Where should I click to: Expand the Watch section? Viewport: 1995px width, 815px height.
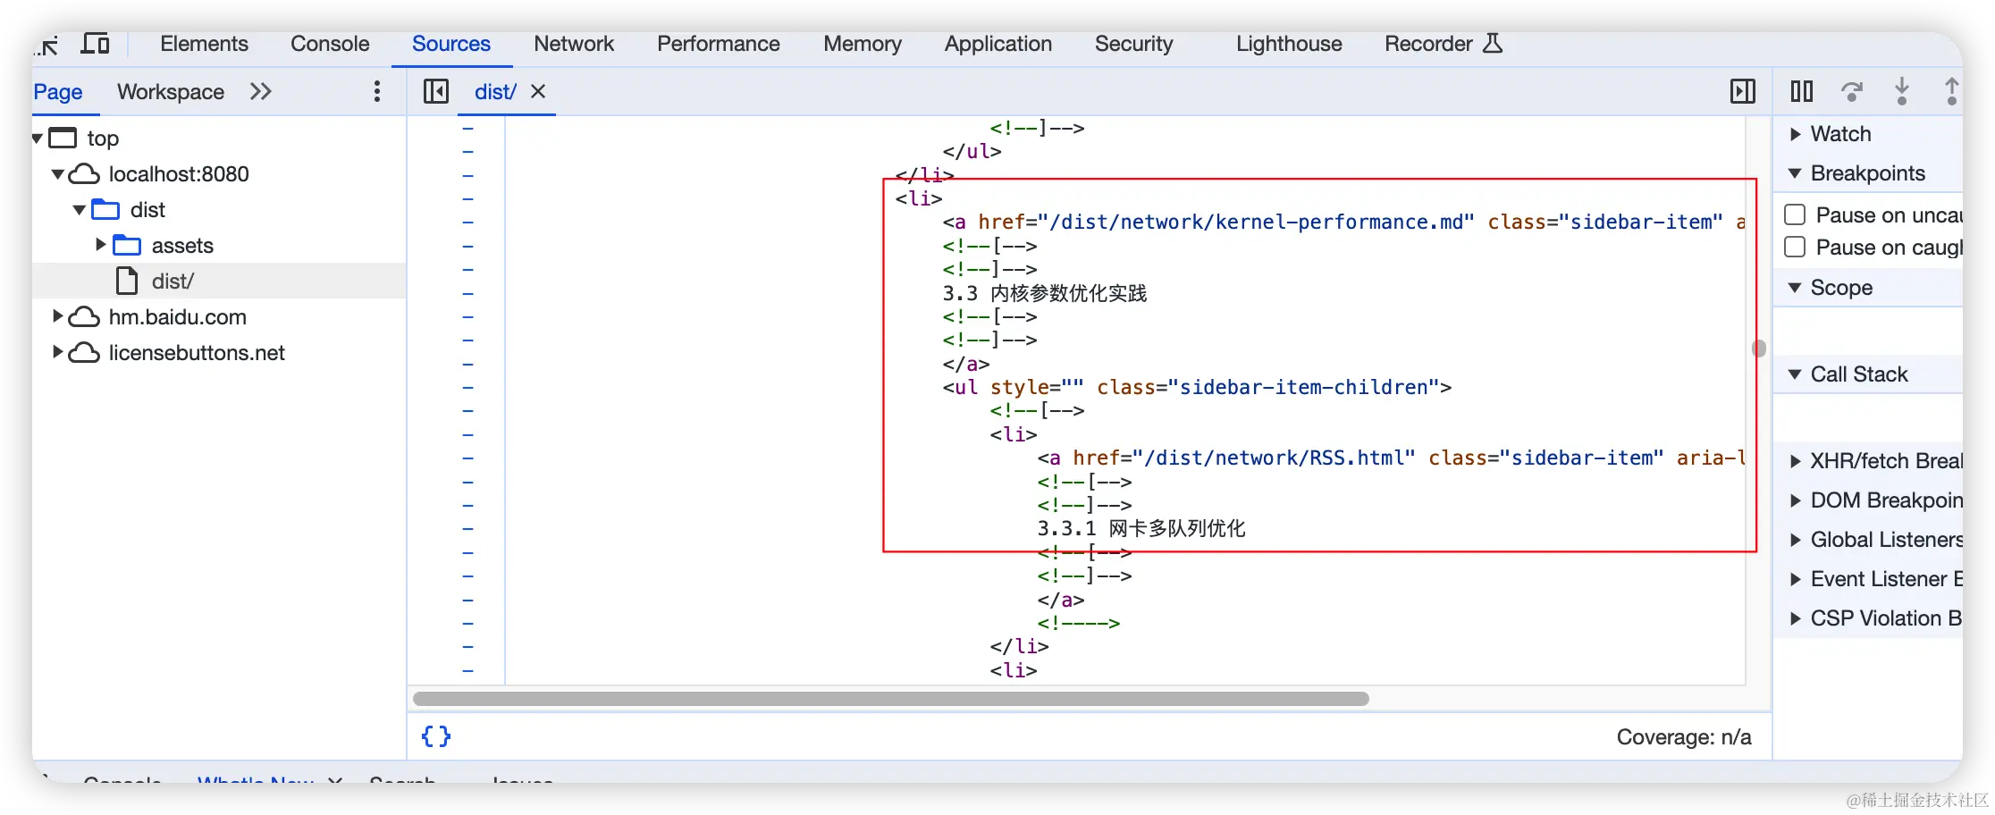click(x=1795, y=134)
